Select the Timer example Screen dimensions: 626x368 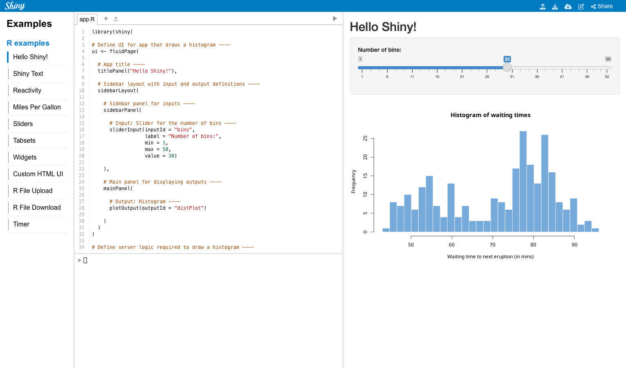[x=21, y=224]
